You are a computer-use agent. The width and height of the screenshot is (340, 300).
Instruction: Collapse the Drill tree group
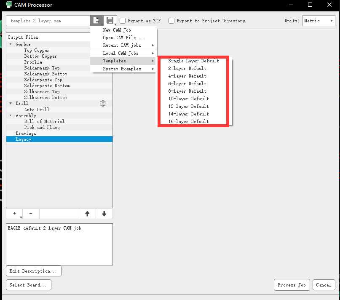11,103
